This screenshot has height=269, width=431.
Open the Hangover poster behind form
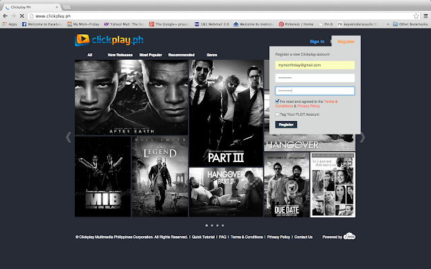click(310, 143)
